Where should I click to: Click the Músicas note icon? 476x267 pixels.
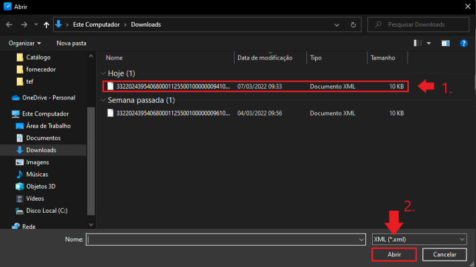coord(19,174)
